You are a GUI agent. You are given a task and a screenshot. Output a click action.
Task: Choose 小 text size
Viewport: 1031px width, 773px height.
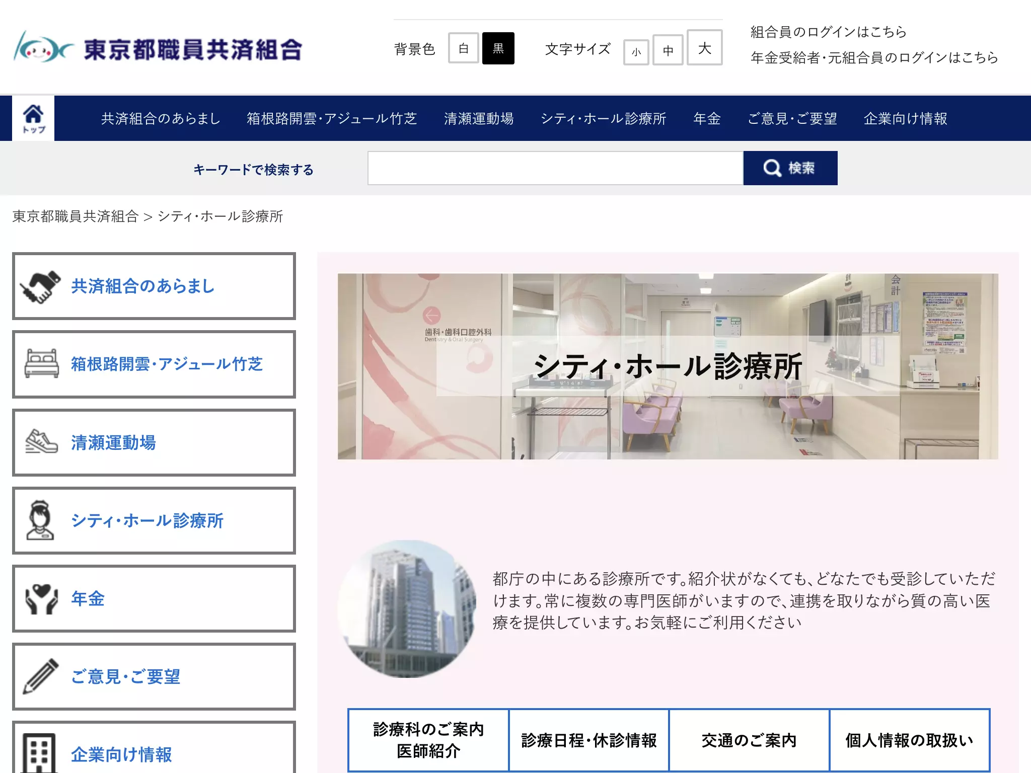point(636,52)
